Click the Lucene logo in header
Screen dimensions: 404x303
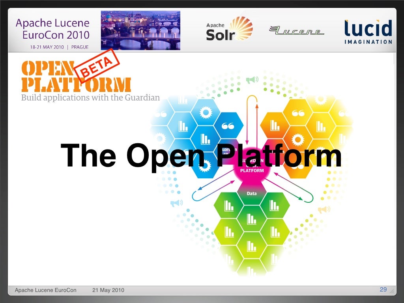tap(297, 30)
